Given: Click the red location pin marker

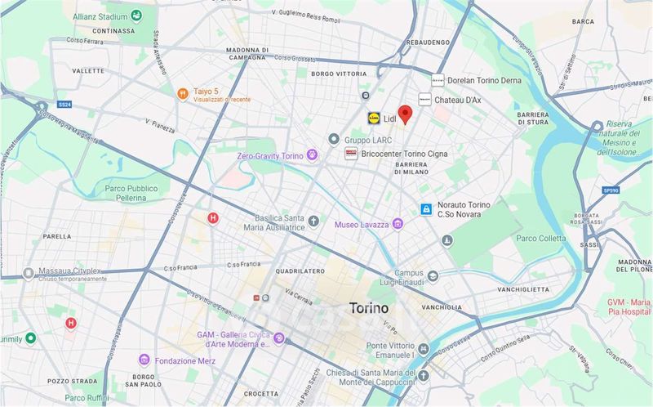Looking at the screenshot, I should click(x=405, y=114).
